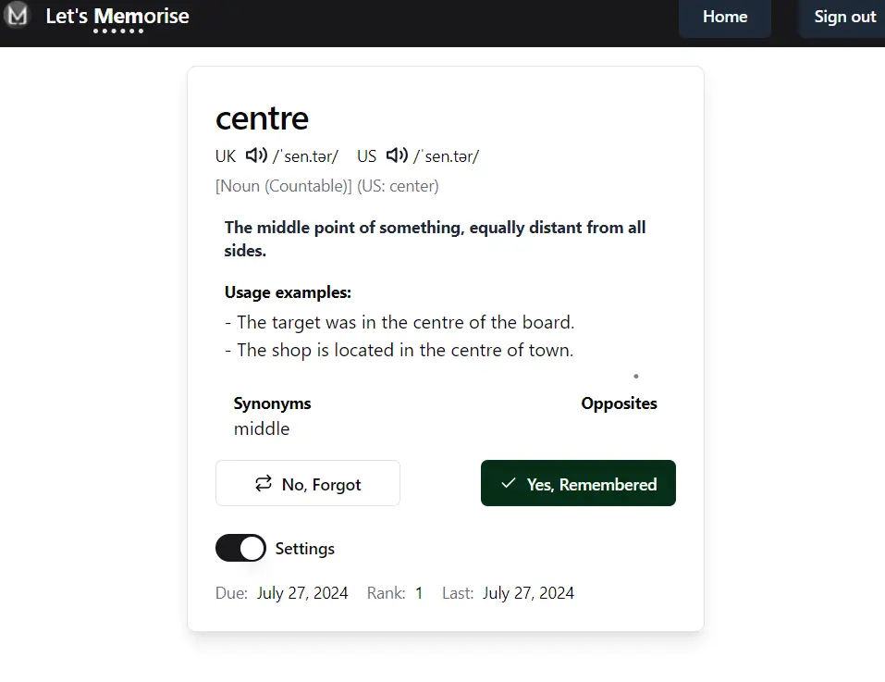
Task: Click the word centre heading
Action: (262, 118)
